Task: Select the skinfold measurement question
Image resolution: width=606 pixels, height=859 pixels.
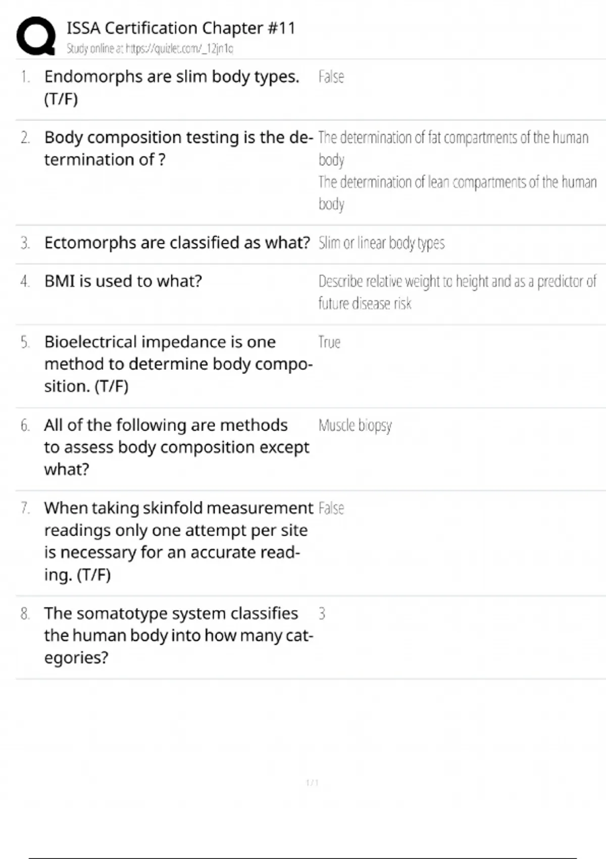Action: click(178, 541)
